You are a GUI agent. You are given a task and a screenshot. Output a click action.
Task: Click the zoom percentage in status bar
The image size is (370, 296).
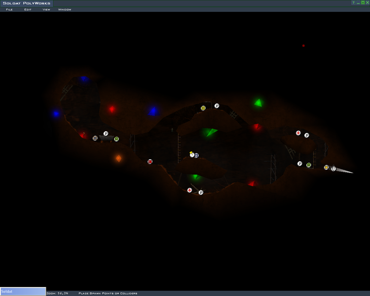click(57, 293)
